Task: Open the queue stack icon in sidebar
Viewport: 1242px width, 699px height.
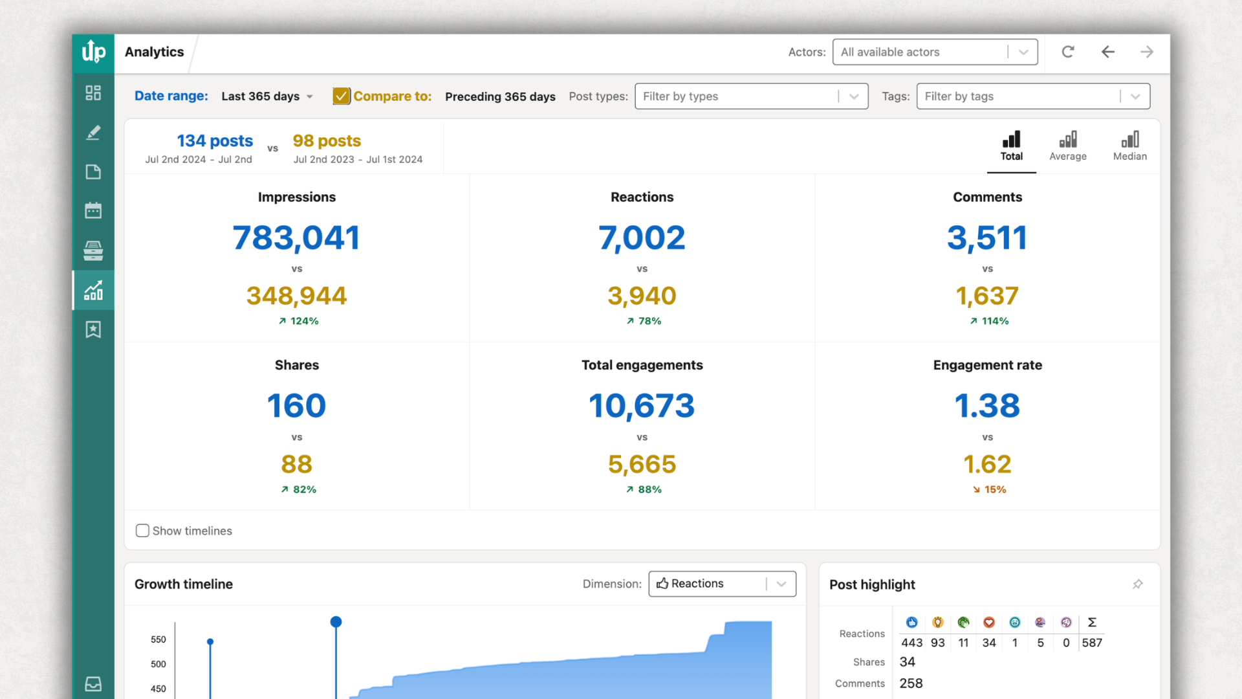Action: 93,250
